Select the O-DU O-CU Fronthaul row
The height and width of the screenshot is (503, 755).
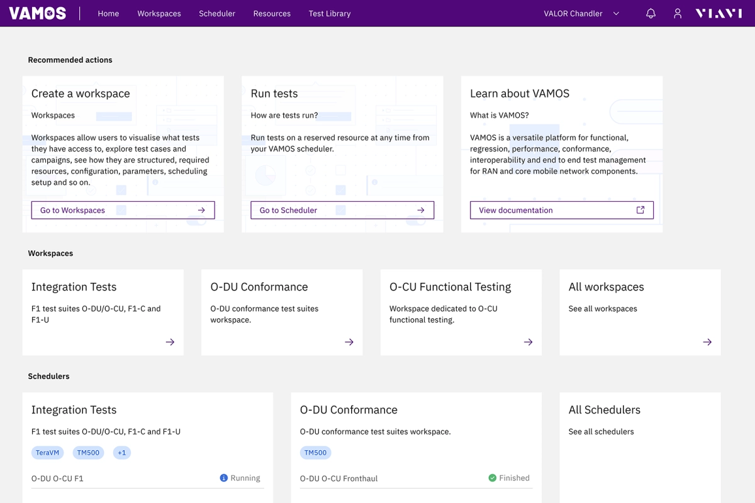tap(416, 478)
